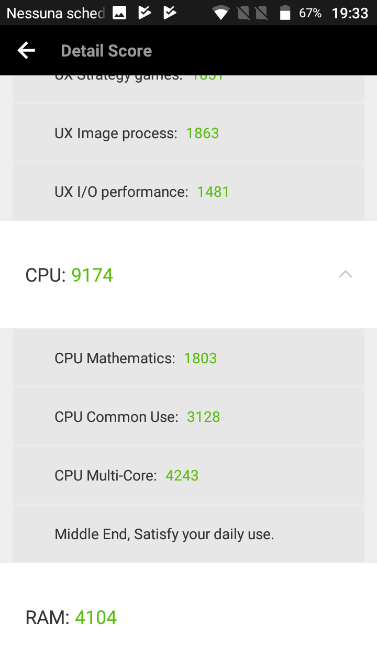Tap the Nessuna sched notification text
This screenshot has width=377, height=670.
tap(56, 13)
